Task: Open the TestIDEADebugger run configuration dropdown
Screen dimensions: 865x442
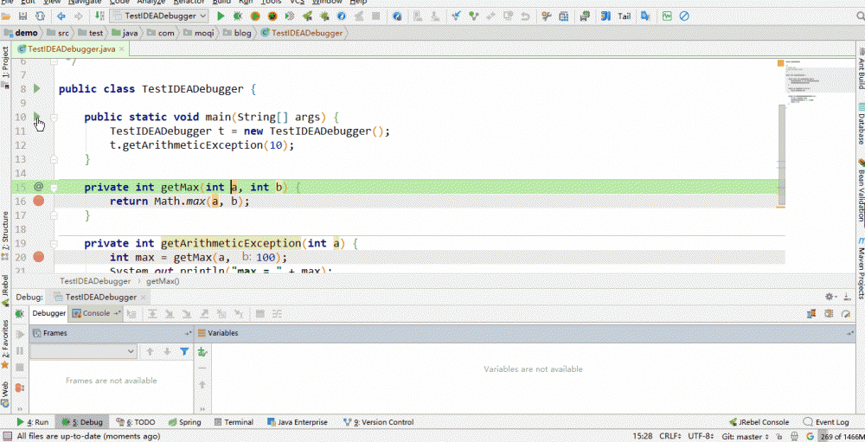Action: click(159, 16)
